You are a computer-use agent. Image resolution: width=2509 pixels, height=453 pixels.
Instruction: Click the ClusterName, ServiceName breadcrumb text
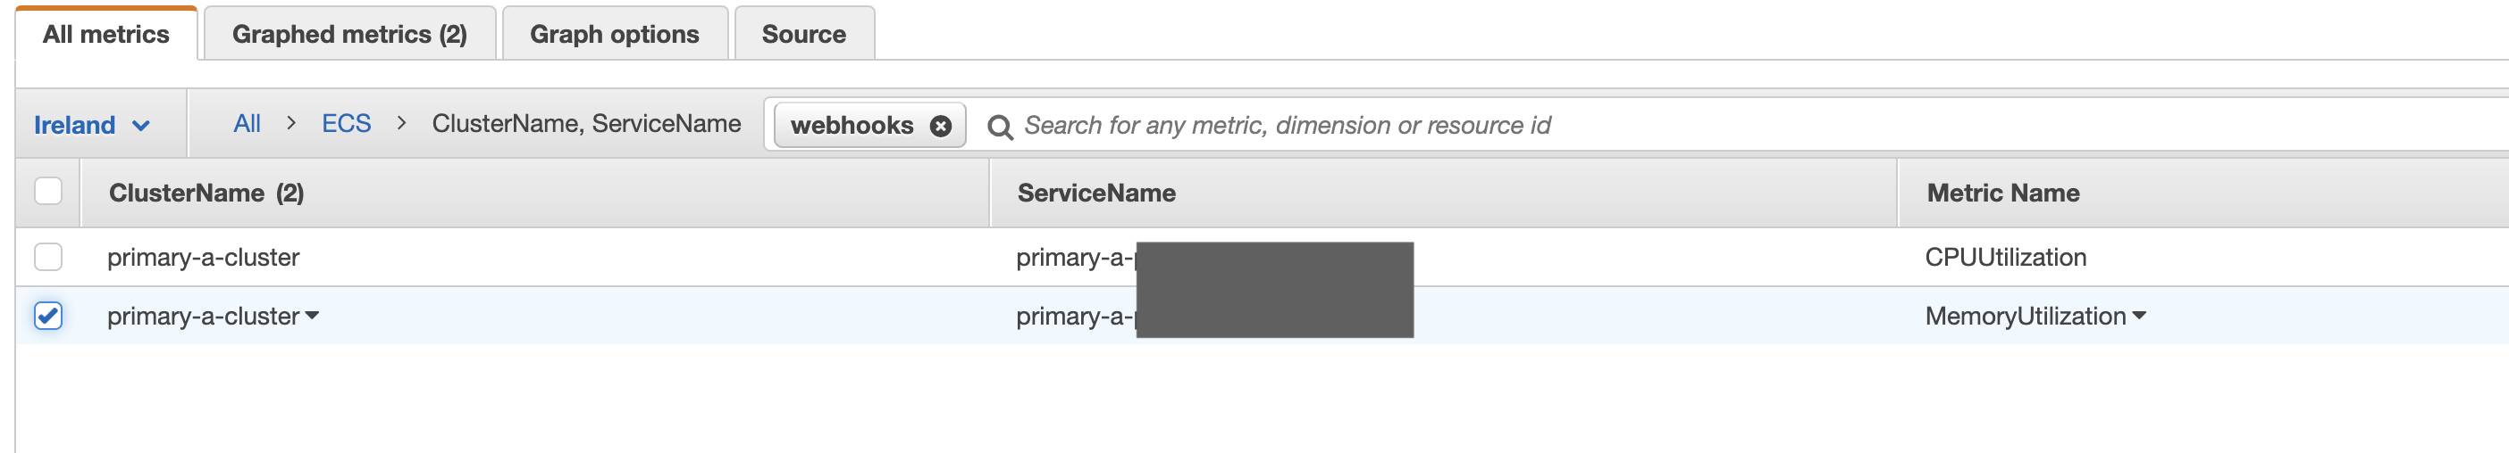[586, 123]
